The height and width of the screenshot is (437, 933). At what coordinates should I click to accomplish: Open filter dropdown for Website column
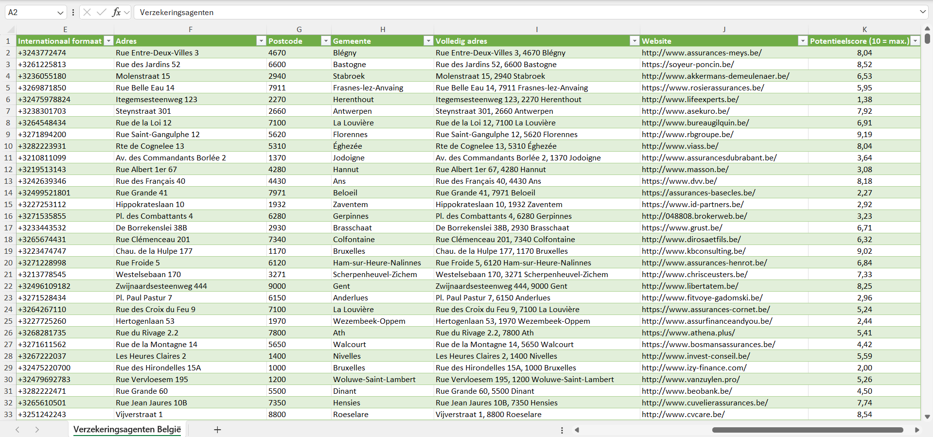click(x=803, y=41)
